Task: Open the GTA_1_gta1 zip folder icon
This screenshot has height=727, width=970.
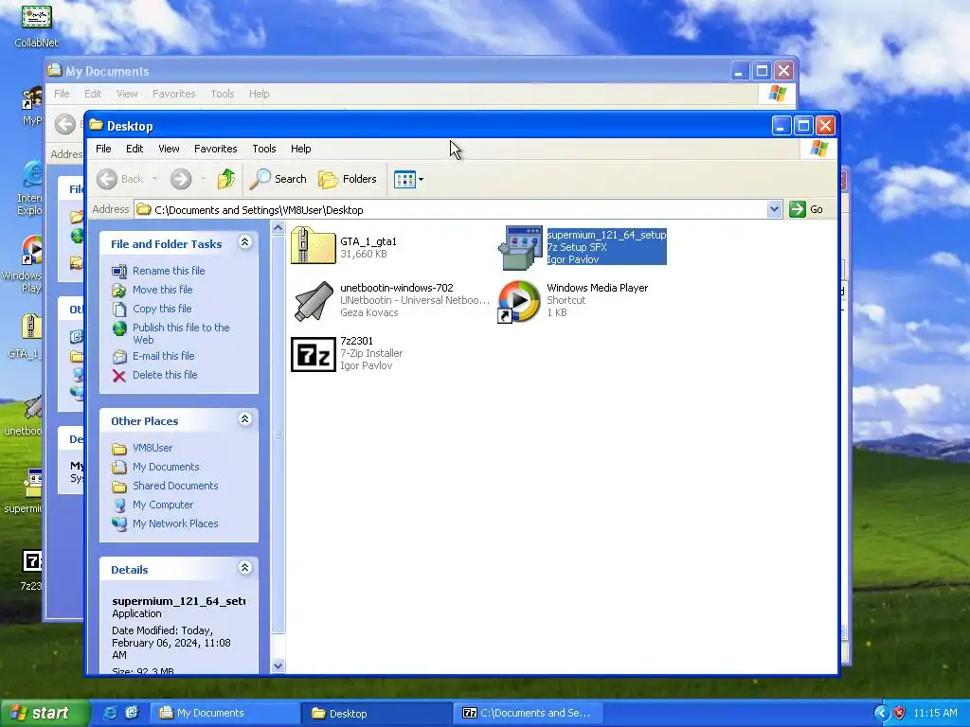Action: [x=313, y=245]
